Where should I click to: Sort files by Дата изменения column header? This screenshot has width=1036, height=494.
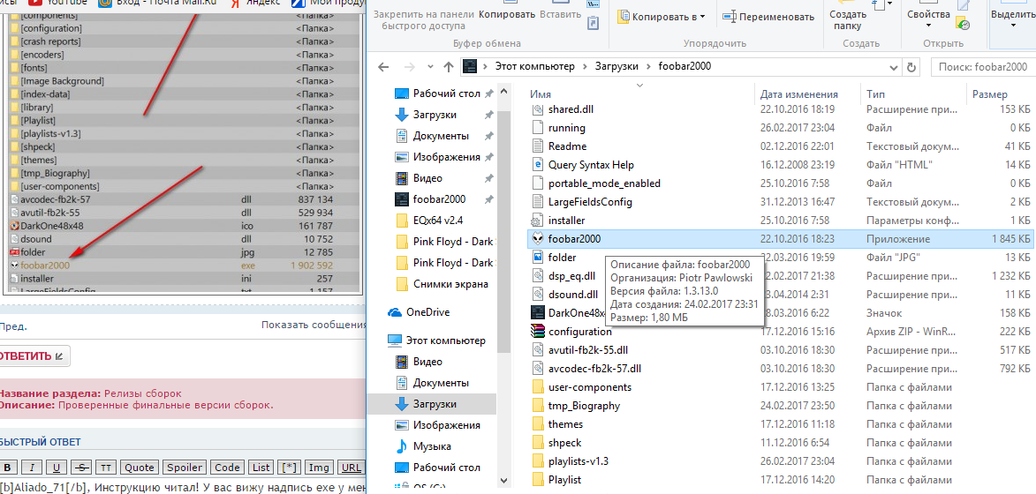click(798, 94)
